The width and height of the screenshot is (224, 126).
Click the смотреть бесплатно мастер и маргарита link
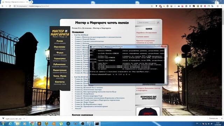pos(148,89)
